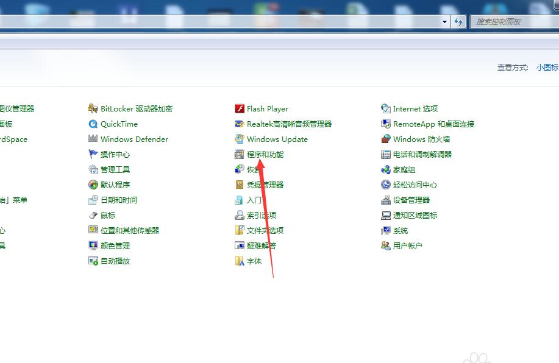Open the 轻松访问中心 link

415,185
